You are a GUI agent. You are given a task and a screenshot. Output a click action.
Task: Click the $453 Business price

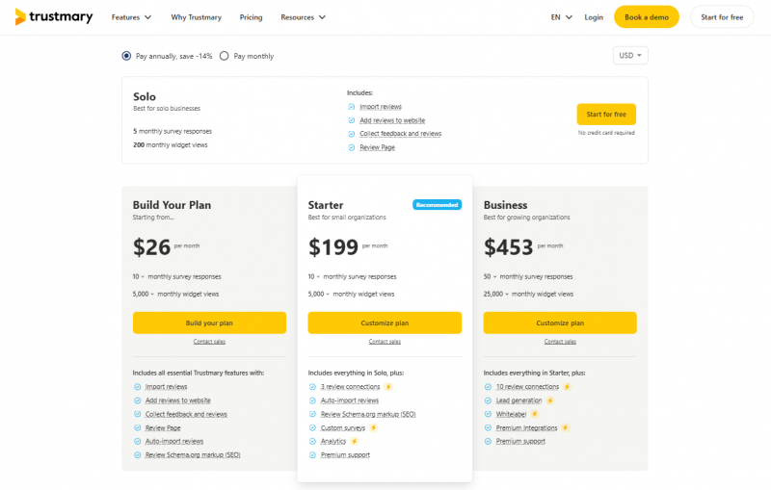click(x=509, y=247)
